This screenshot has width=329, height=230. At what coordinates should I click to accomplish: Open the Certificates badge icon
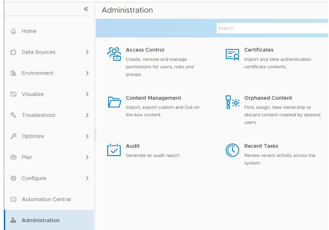pos(232,55)
